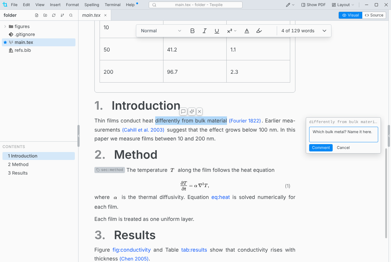
Task: Open the Terminal menu
Action: (112, 5)
